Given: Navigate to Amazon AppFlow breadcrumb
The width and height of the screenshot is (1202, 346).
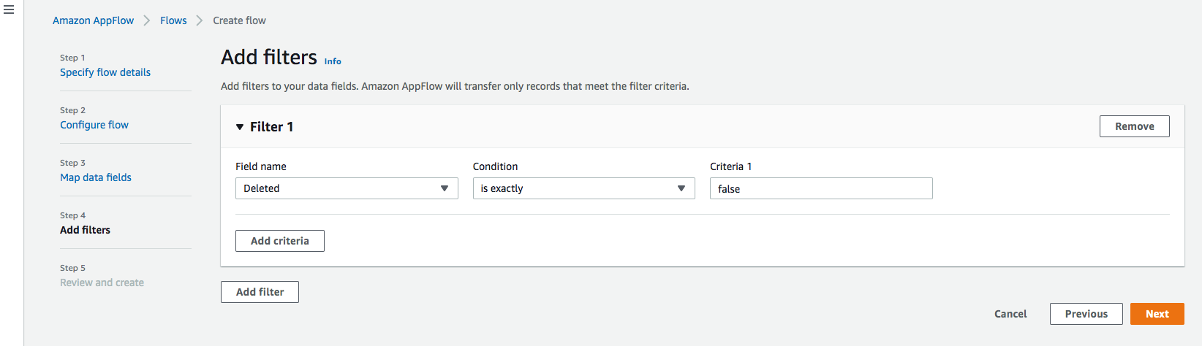Looking at the screenshot, I should pos(93,20).
